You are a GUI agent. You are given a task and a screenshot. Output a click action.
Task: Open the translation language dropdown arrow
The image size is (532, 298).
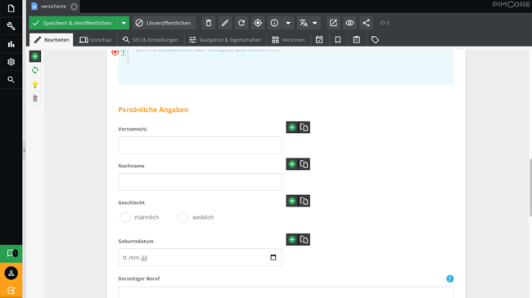[315, 23]
